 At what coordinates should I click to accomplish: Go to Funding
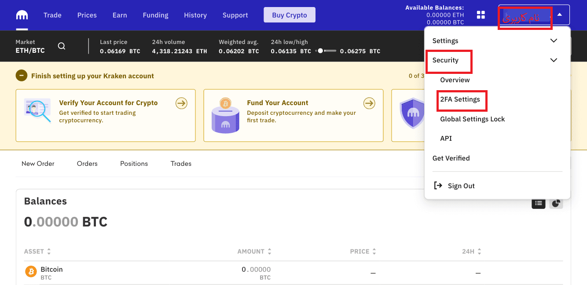point(155,15)
